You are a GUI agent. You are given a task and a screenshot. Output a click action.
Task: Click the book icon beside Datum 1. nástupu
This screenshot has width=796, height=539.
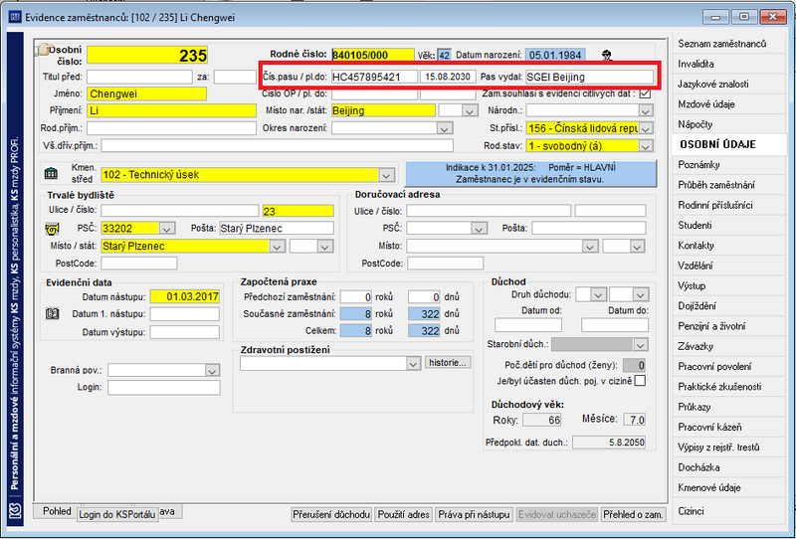click(53, 314)
